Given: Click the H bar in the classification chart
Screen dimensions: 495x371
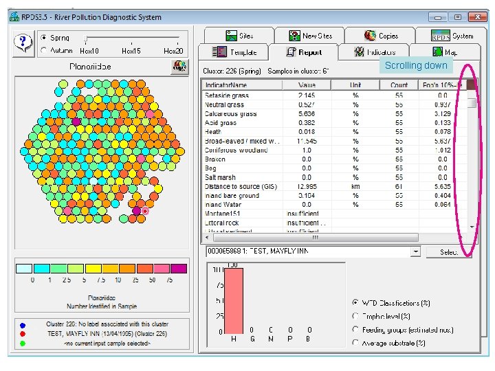Looking at the screenshot, I should [234, 301].
